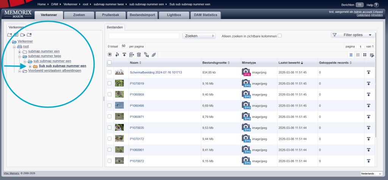This screenshot has height=180, width=388.
Task: Click the Afmelden logout link
Action: pos(377,15)
